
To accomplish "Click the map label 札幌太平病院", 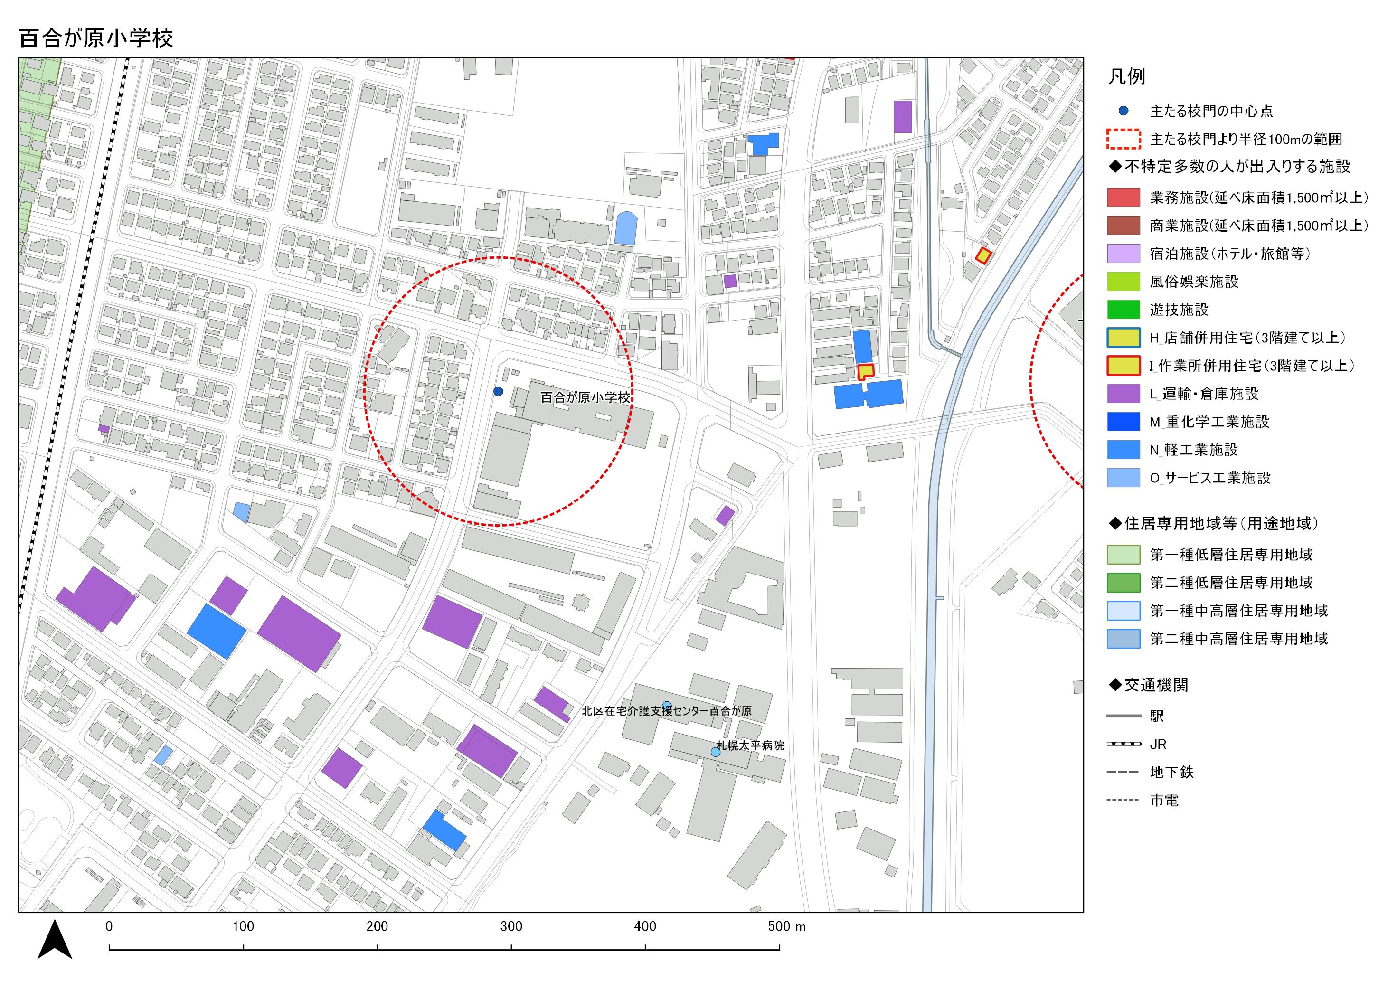I will click(x=750, y=745).
